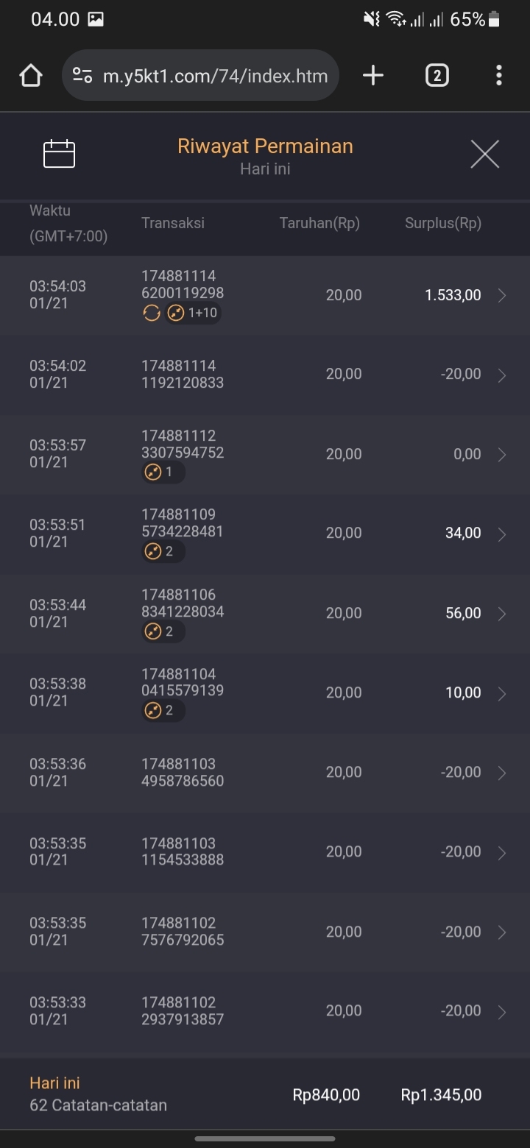Open the calendar date picker icon
This screenshot has height=1148, width=530.
tap(59, 154)
